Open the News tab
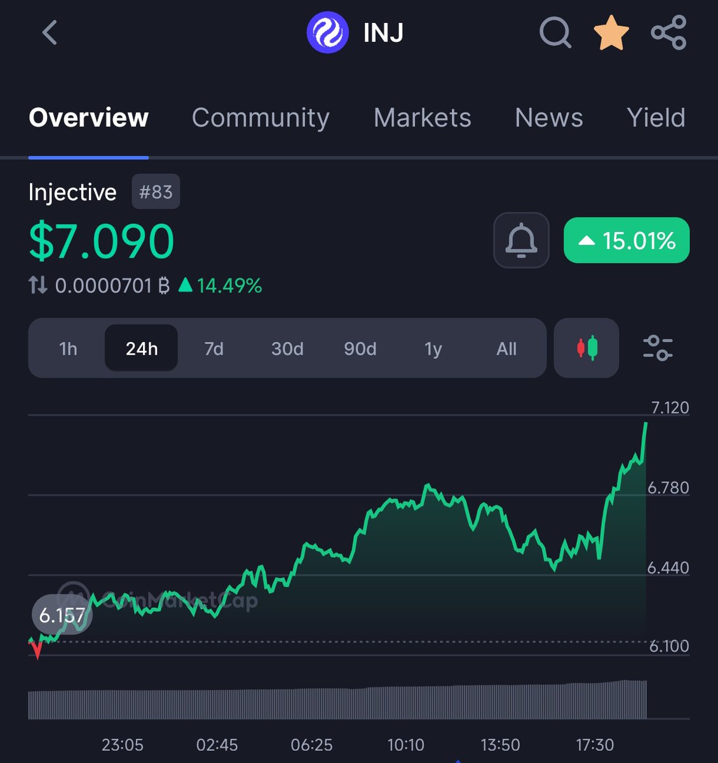 click(549, 118)
